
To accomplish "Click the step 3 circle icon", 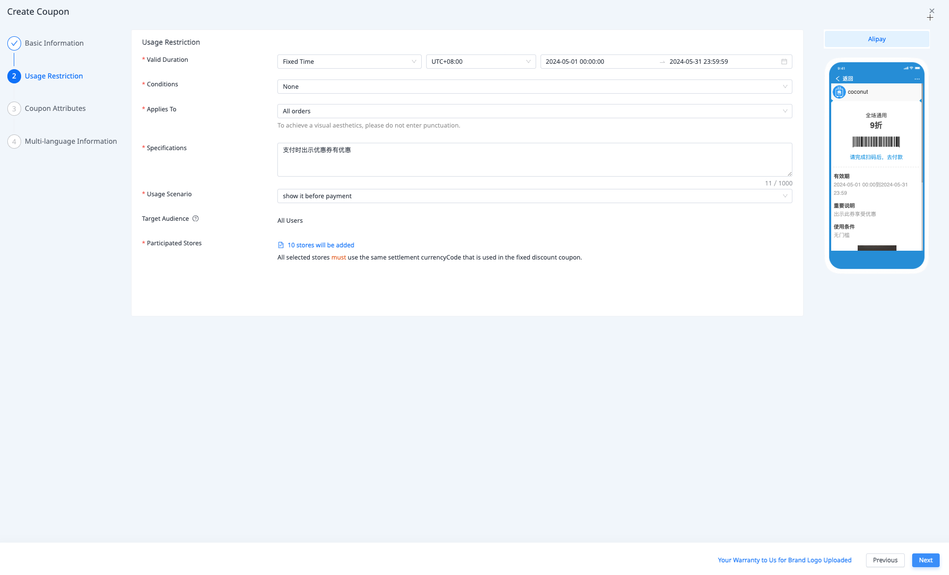I will pyautogui.click(x=14, y=109).
